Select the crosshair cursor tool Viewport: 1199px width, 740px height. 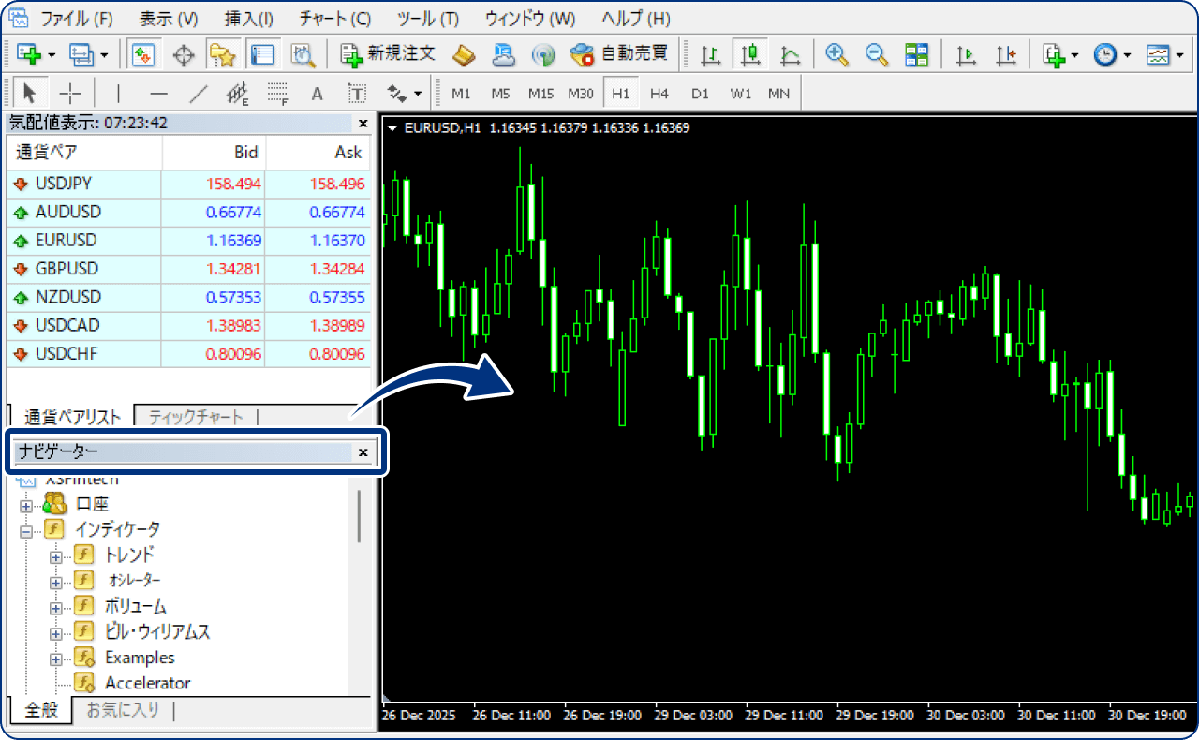pos(70,94)
